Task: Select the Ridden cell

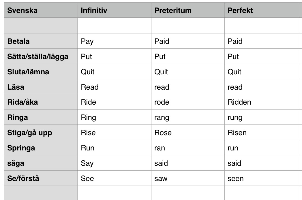Action: pyautogui.click(x=261, y=102)
